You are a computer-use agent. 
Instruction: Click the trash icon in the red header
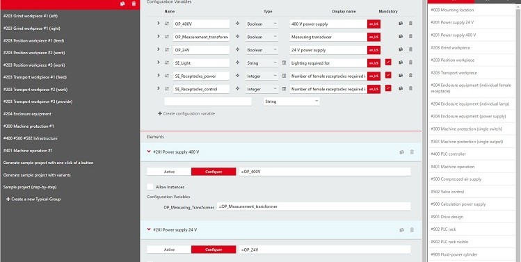tap(134, 3)
